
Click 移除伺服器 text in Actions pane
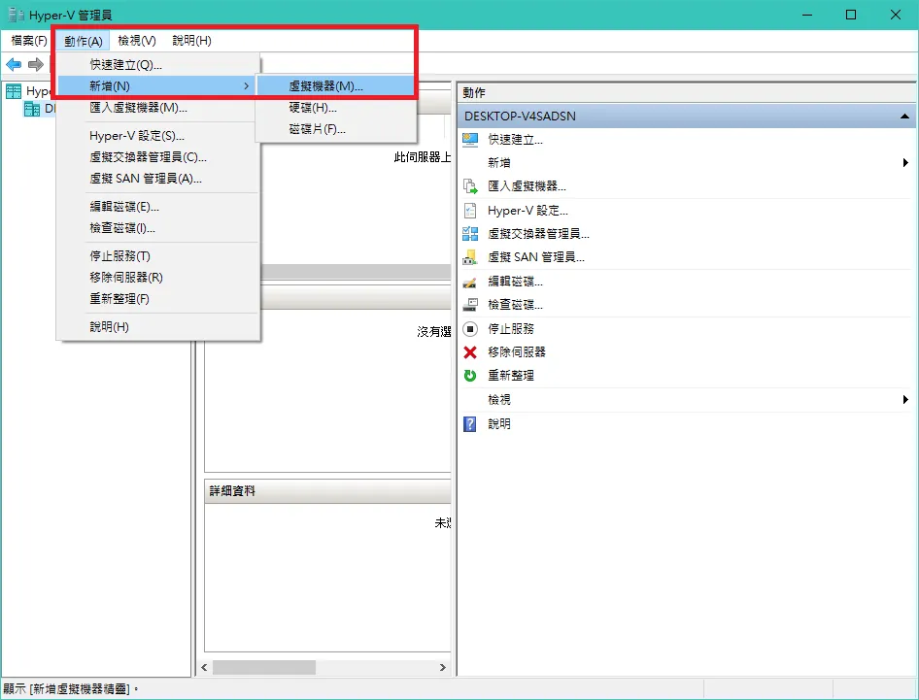point(517,352)
